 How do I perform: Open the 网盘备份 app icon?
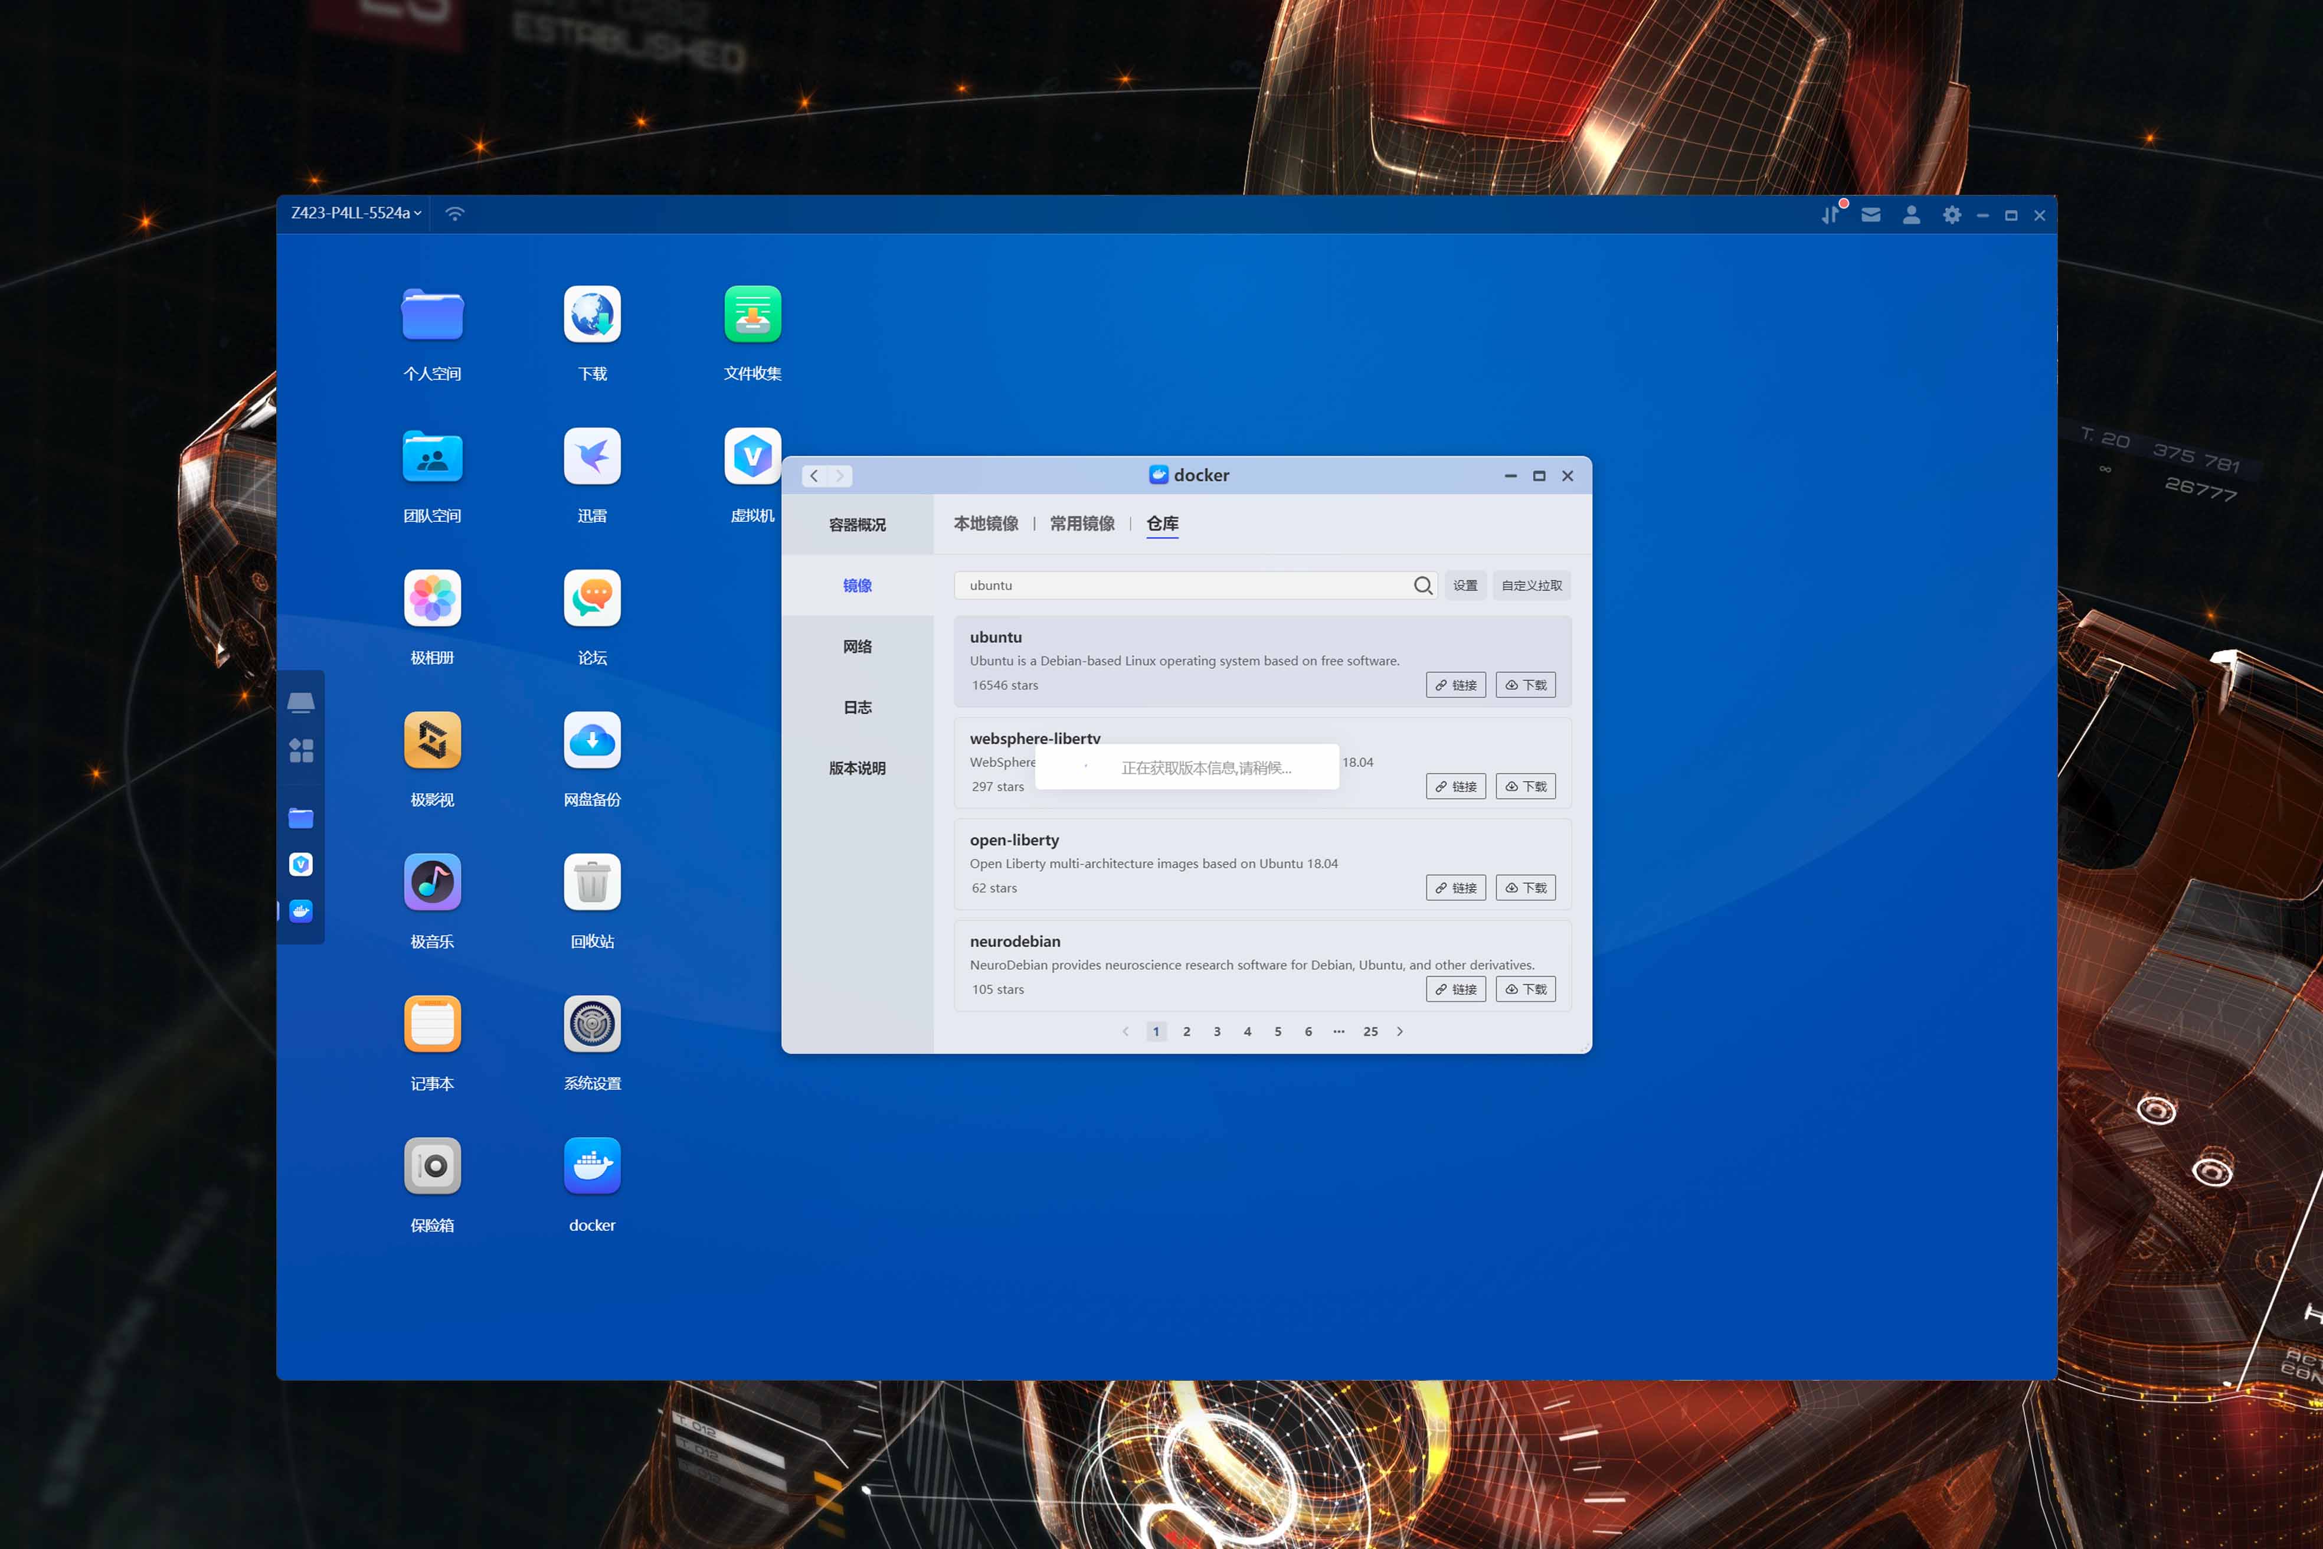[x=593, y=741]
